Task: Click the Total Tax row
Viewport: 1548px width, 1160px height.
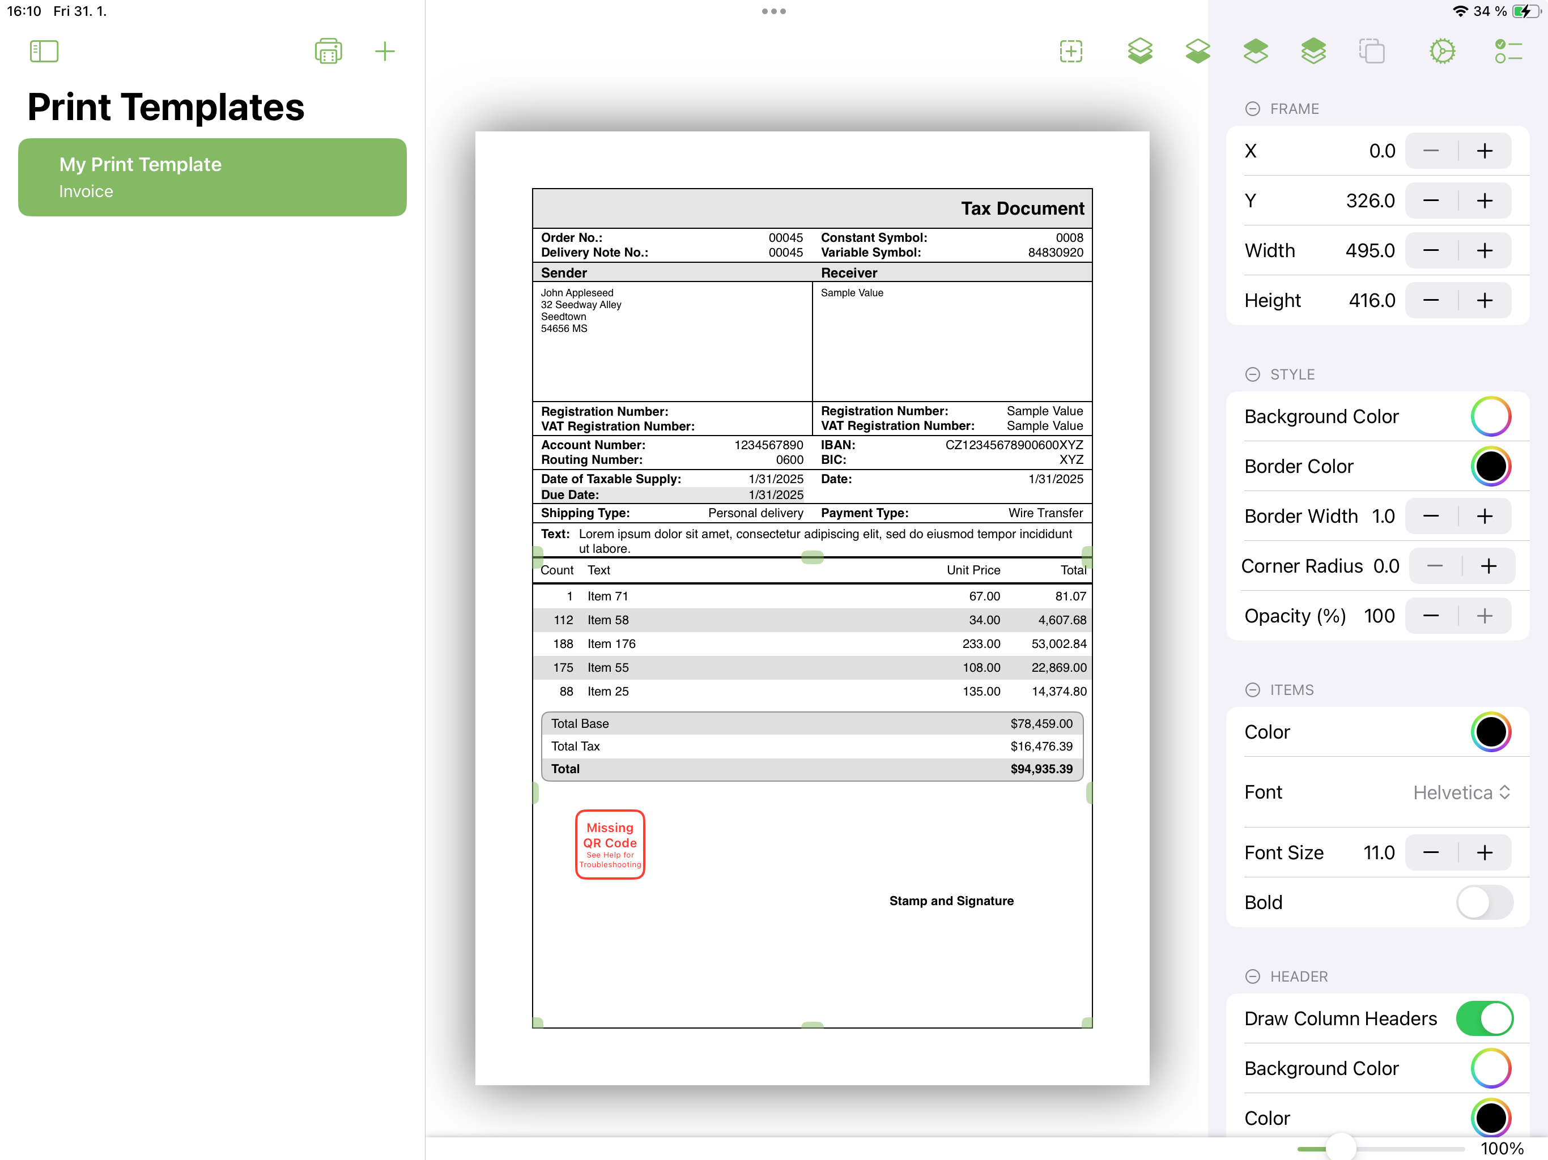Action: click(x=812, y=747)
